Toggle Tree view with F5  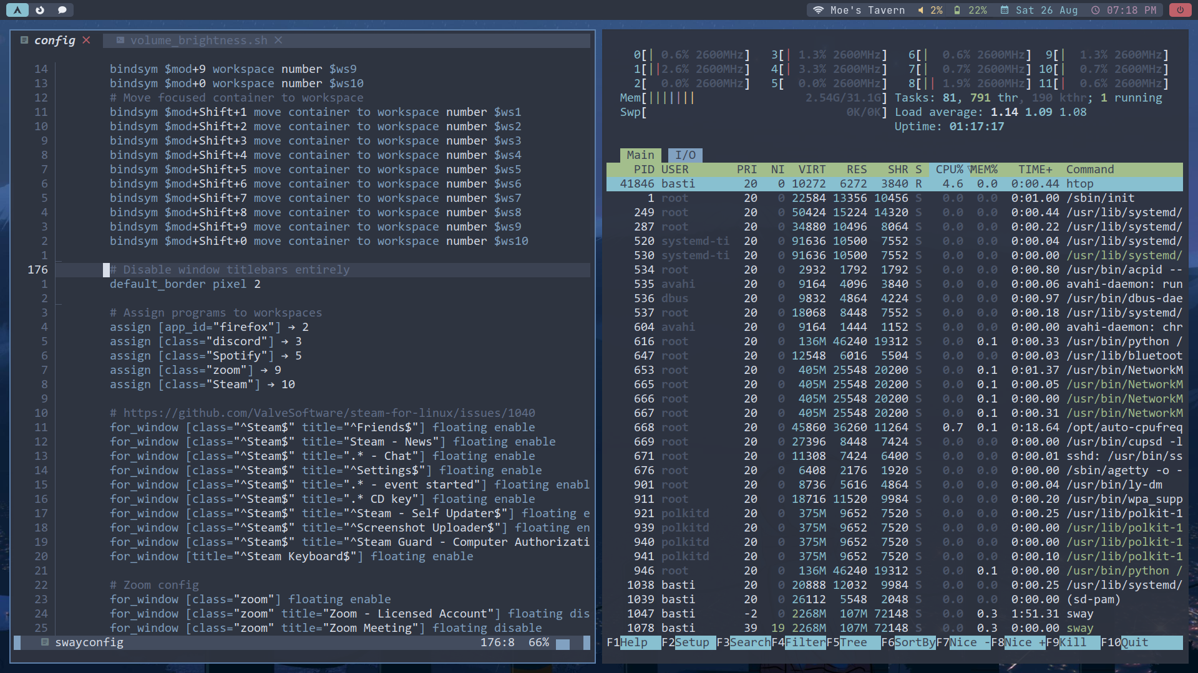(x=853, y=642)
